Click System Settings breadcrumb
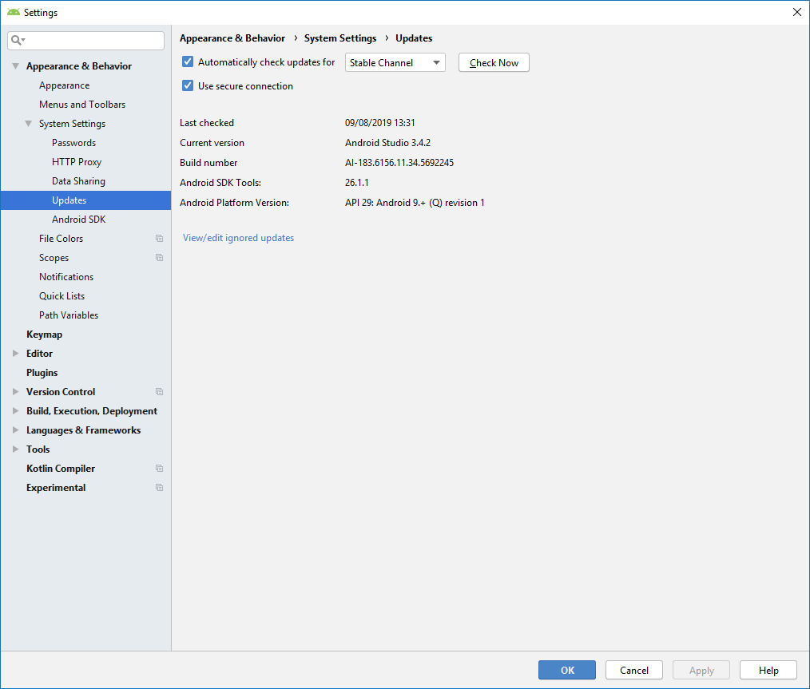This screenshot has width=810, height=689. (340, 38)
